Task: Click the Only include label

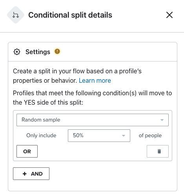Action: pos(41,135)
